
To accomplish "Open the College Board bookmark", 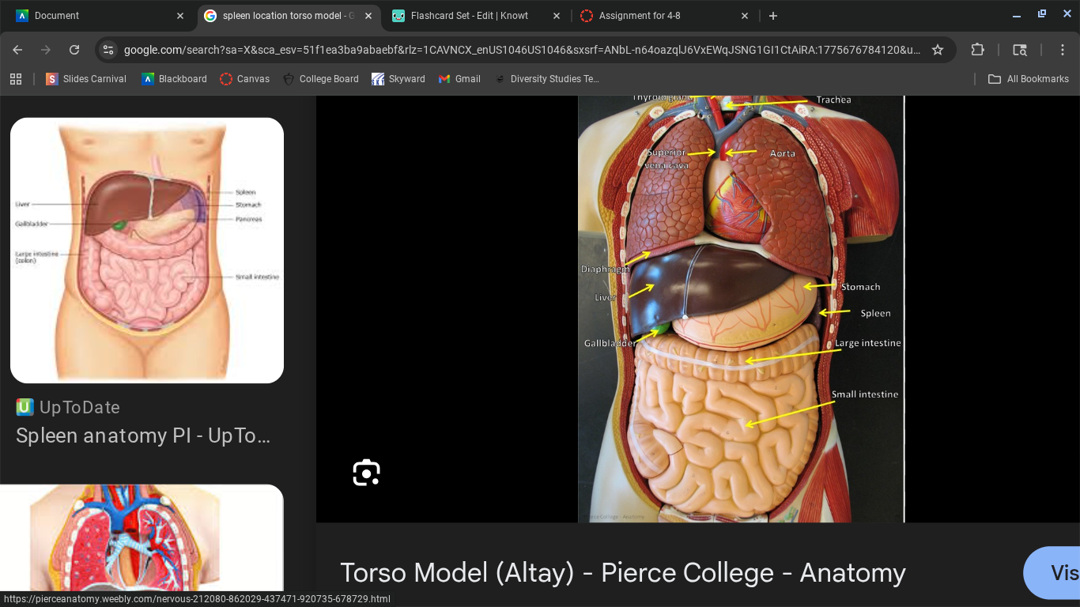I will 320,79.
